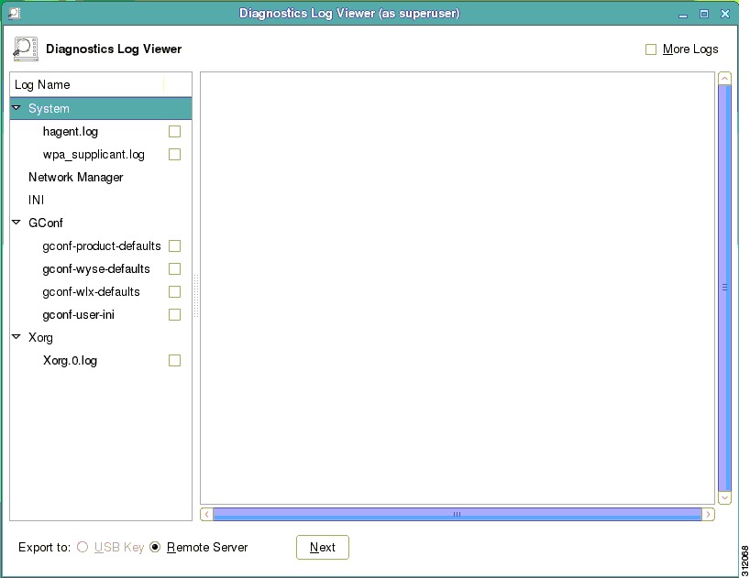Check the hagent.log checkbox
The image size is (750, 578).
(174, 131)
